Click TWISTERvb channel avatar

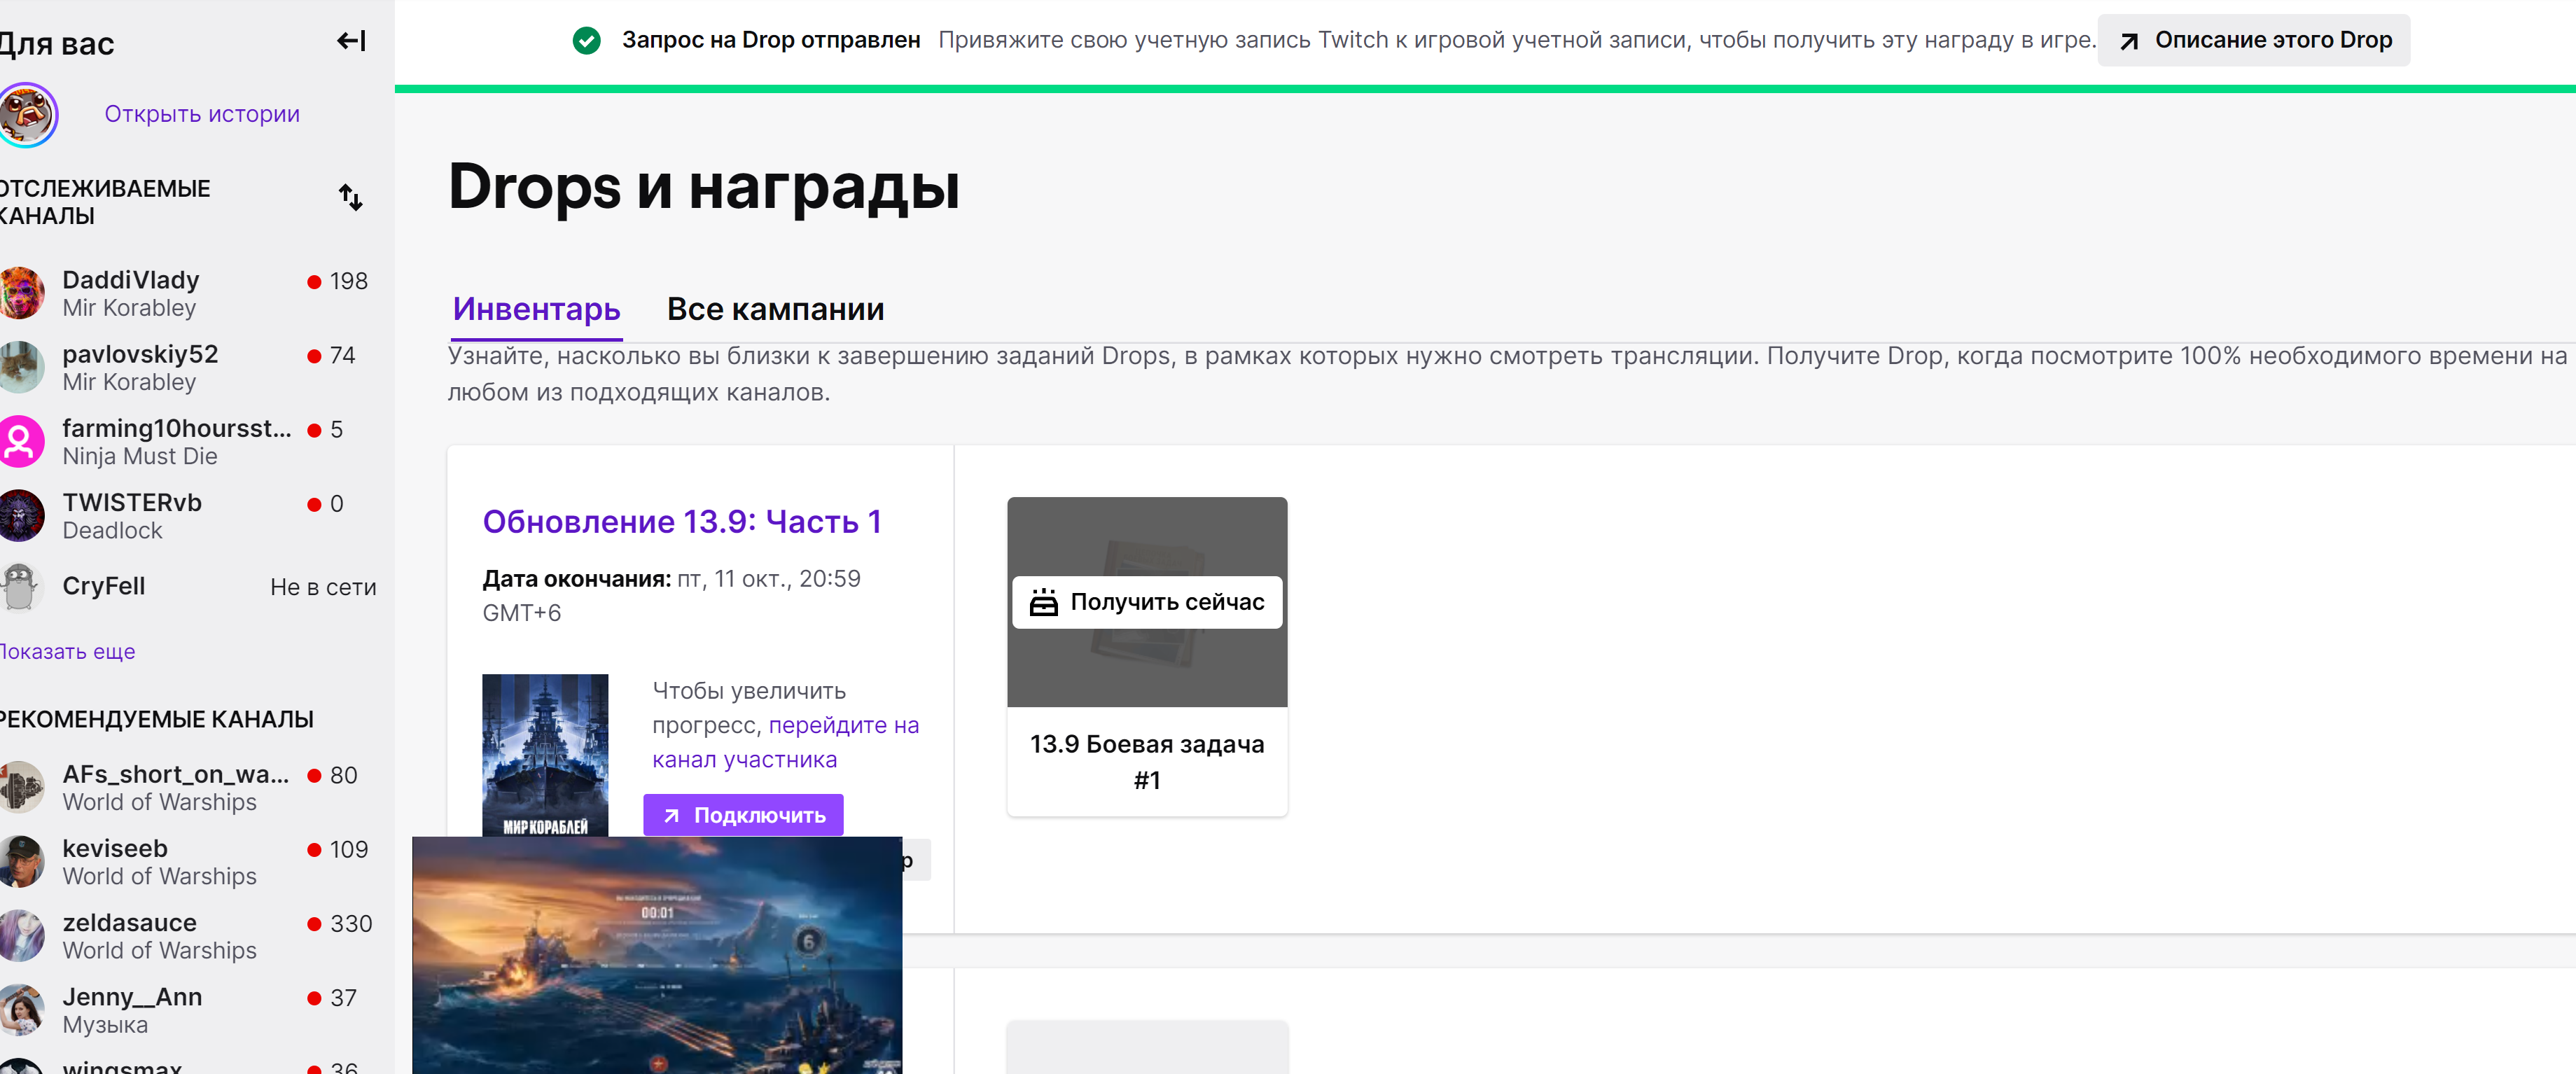[21, 515]
